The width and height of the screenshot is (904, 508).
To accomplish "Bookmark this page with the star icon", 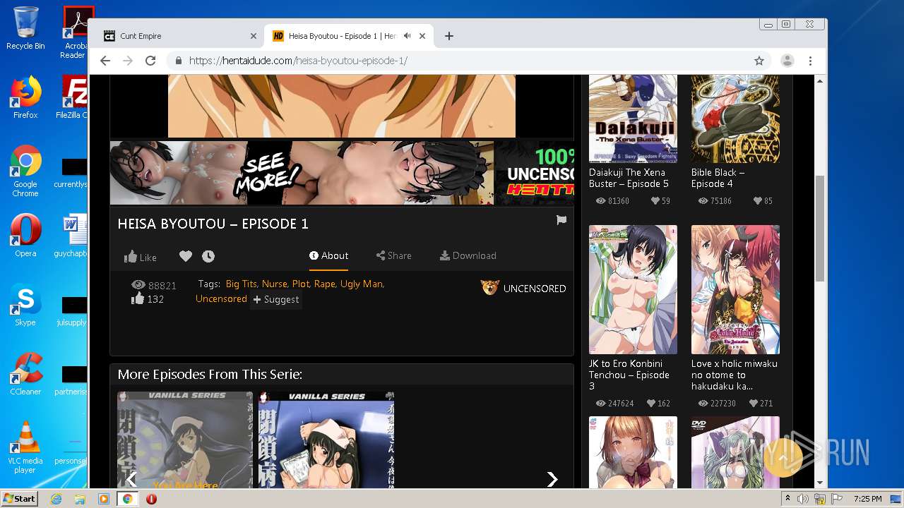I will (x=759, y=61).
